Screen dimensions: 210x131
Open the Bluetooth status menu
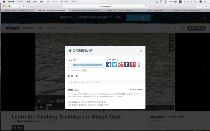156,2
